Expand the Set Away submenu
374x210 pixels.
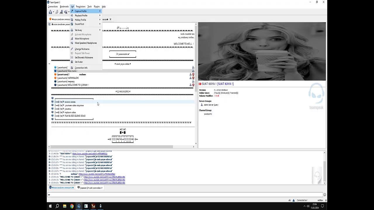click(86, 30)
